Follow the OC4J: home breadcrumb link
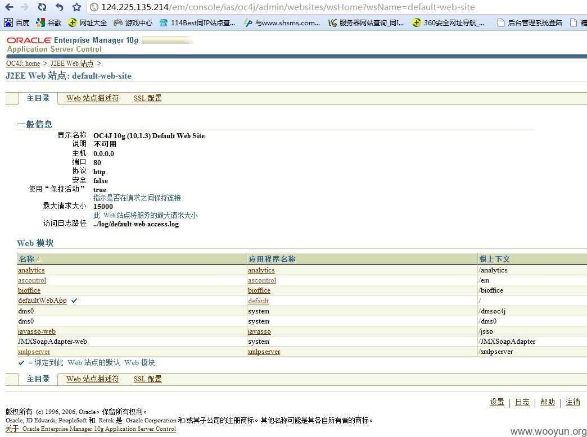The image size is (587, 437). click(x=23, y=63)
